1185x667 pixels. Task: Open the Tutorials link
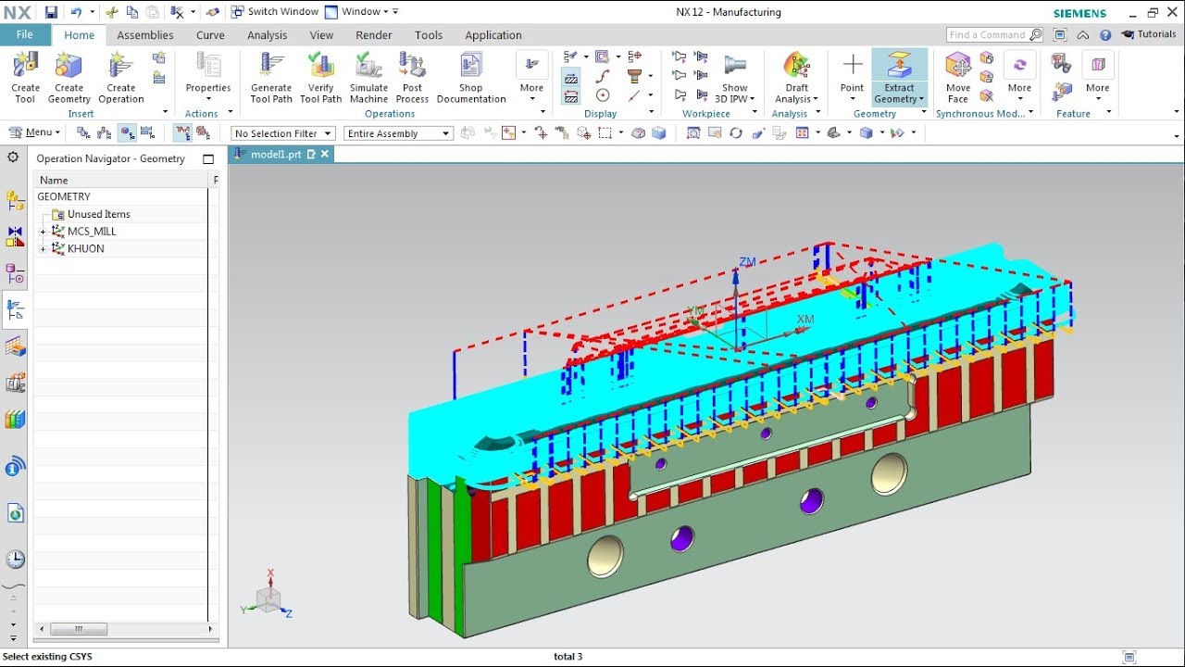(1149, 35)
